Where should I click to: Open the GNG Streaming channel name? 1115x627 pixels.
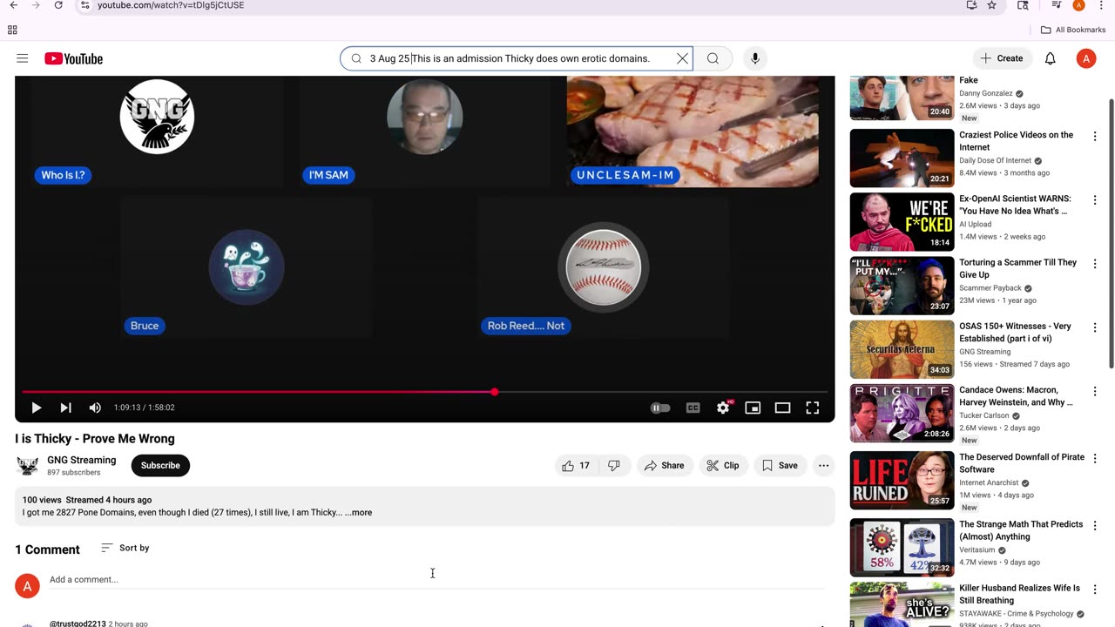pyautogui.click(x=81, y=460)
